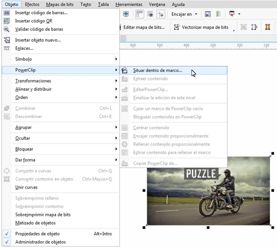Click the QR code icon in Objeto menu
The width and height of the screenshot is (277, 248).
point(7,21)
